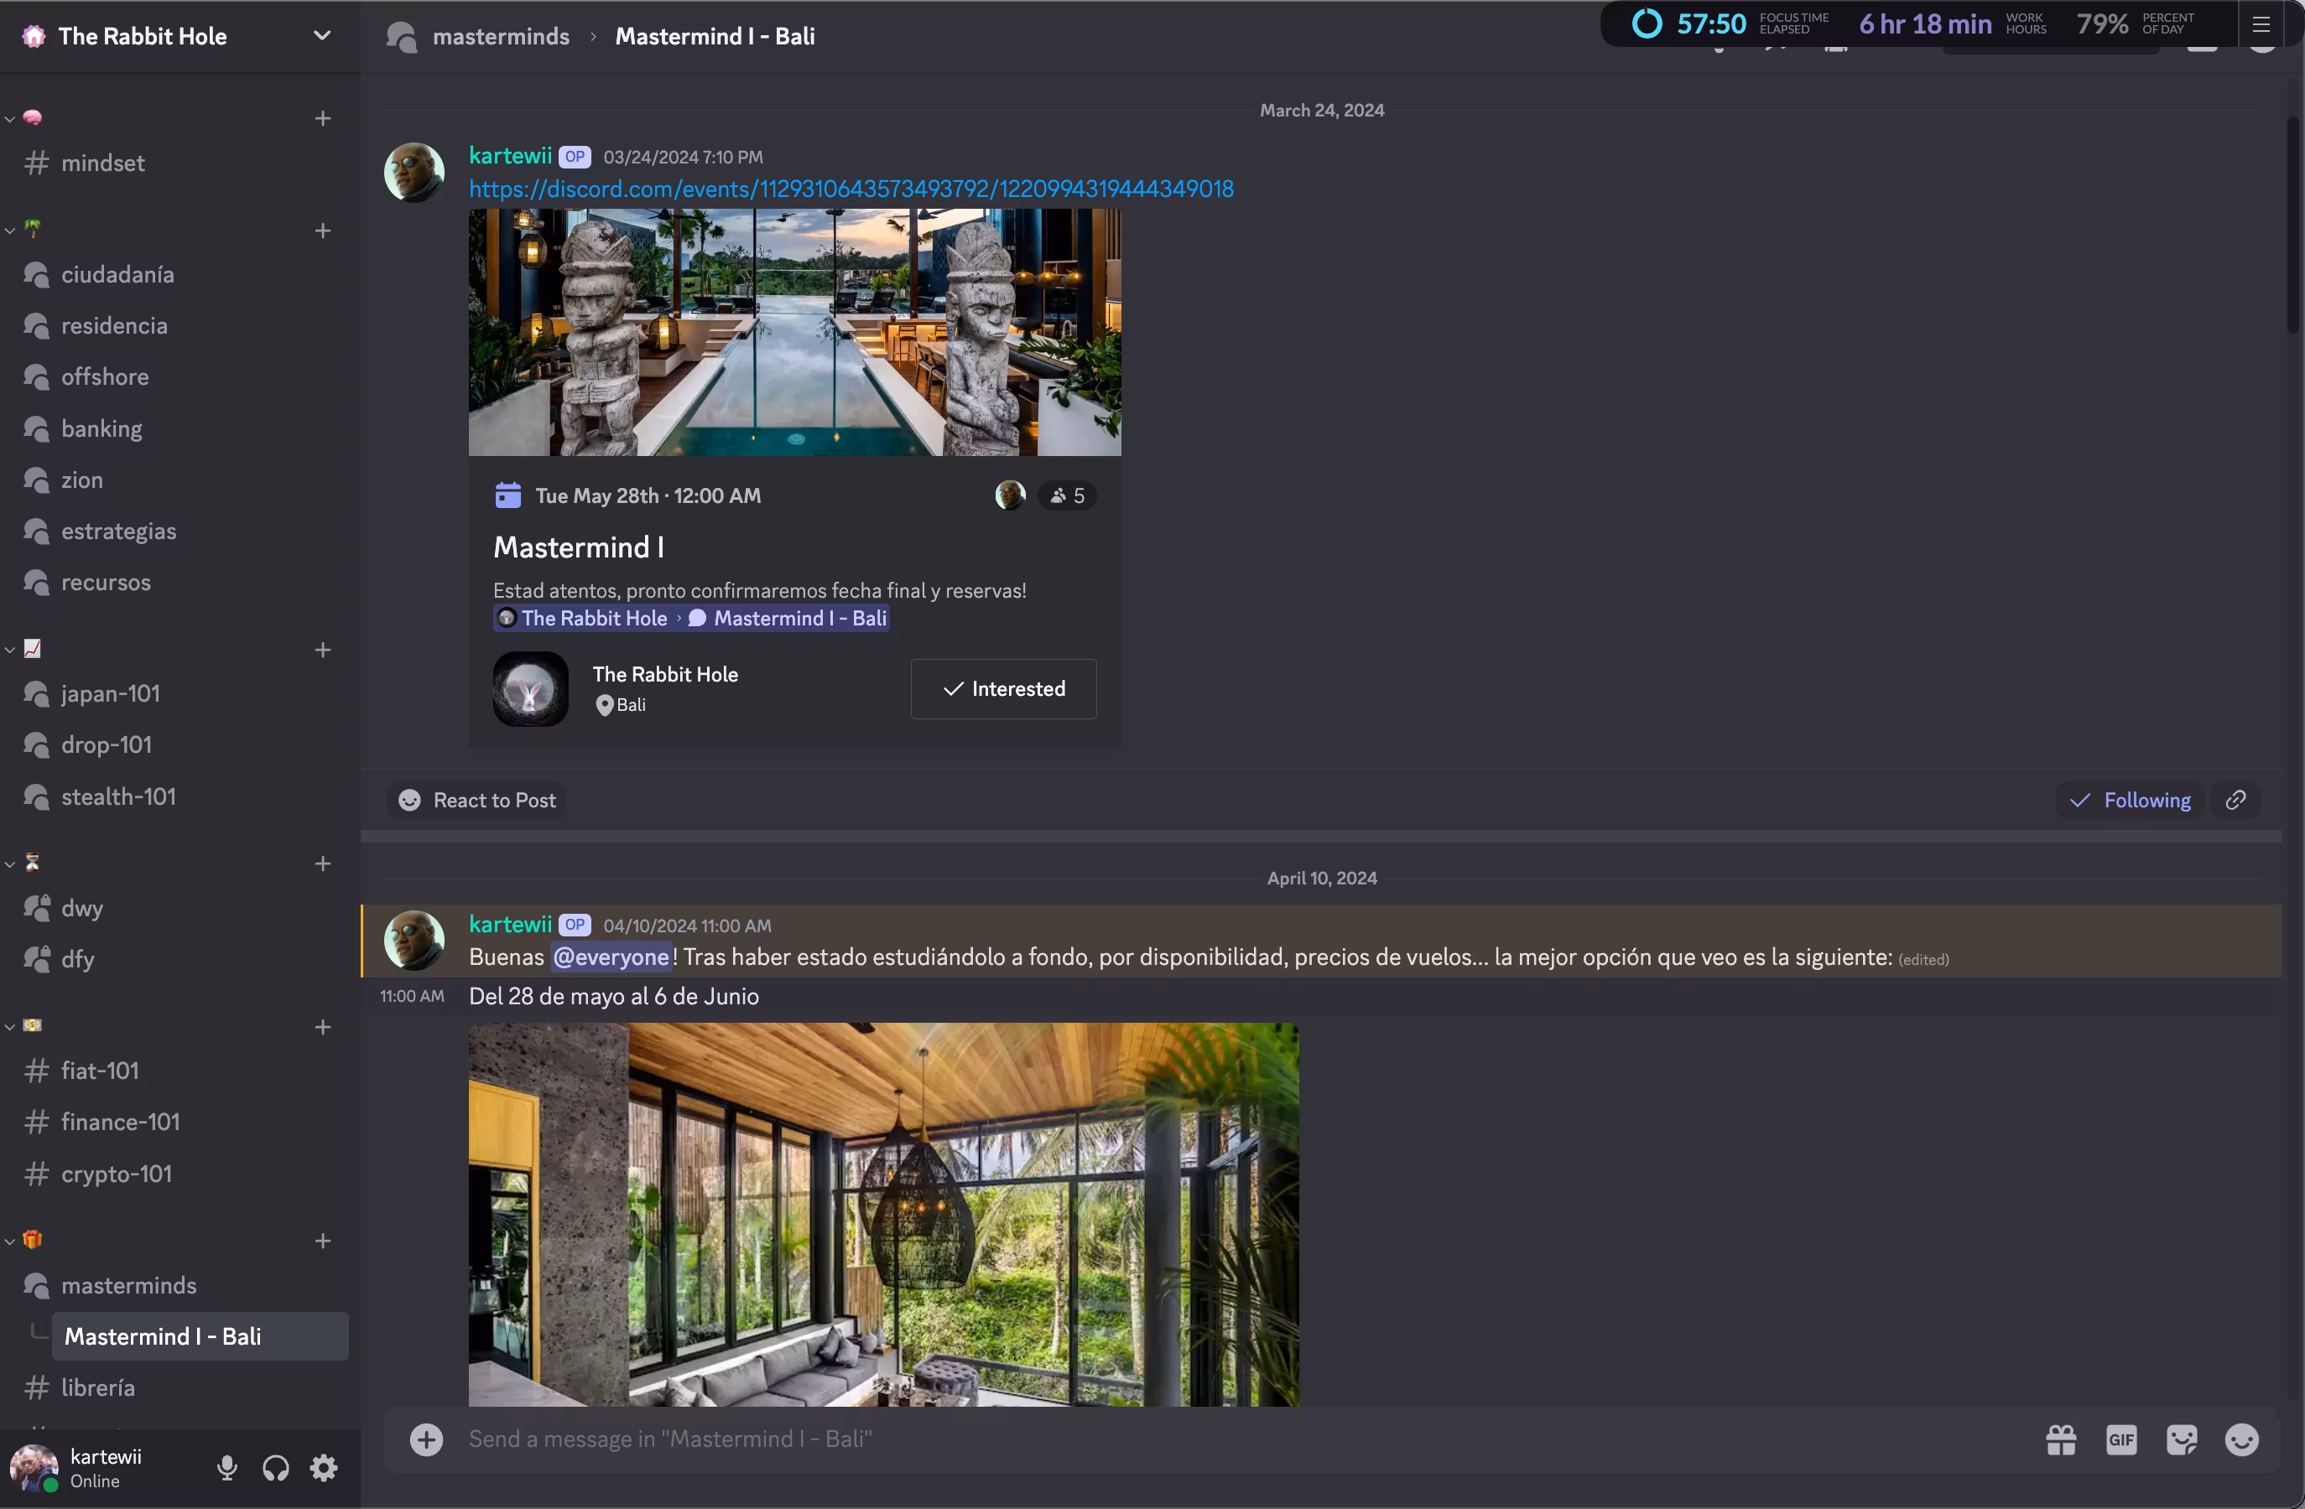Open The Rabbit Hole server dropdown
Screen dimensions: 2305x1509
[x=321, y=36]
